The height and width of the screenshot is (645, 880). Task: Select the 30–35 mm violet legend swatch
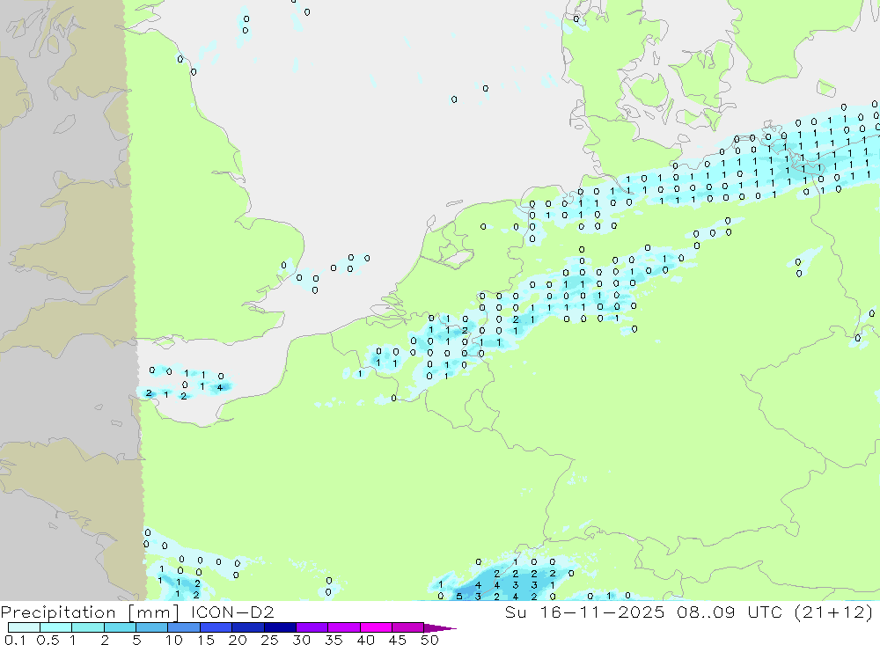click(312, 627)
